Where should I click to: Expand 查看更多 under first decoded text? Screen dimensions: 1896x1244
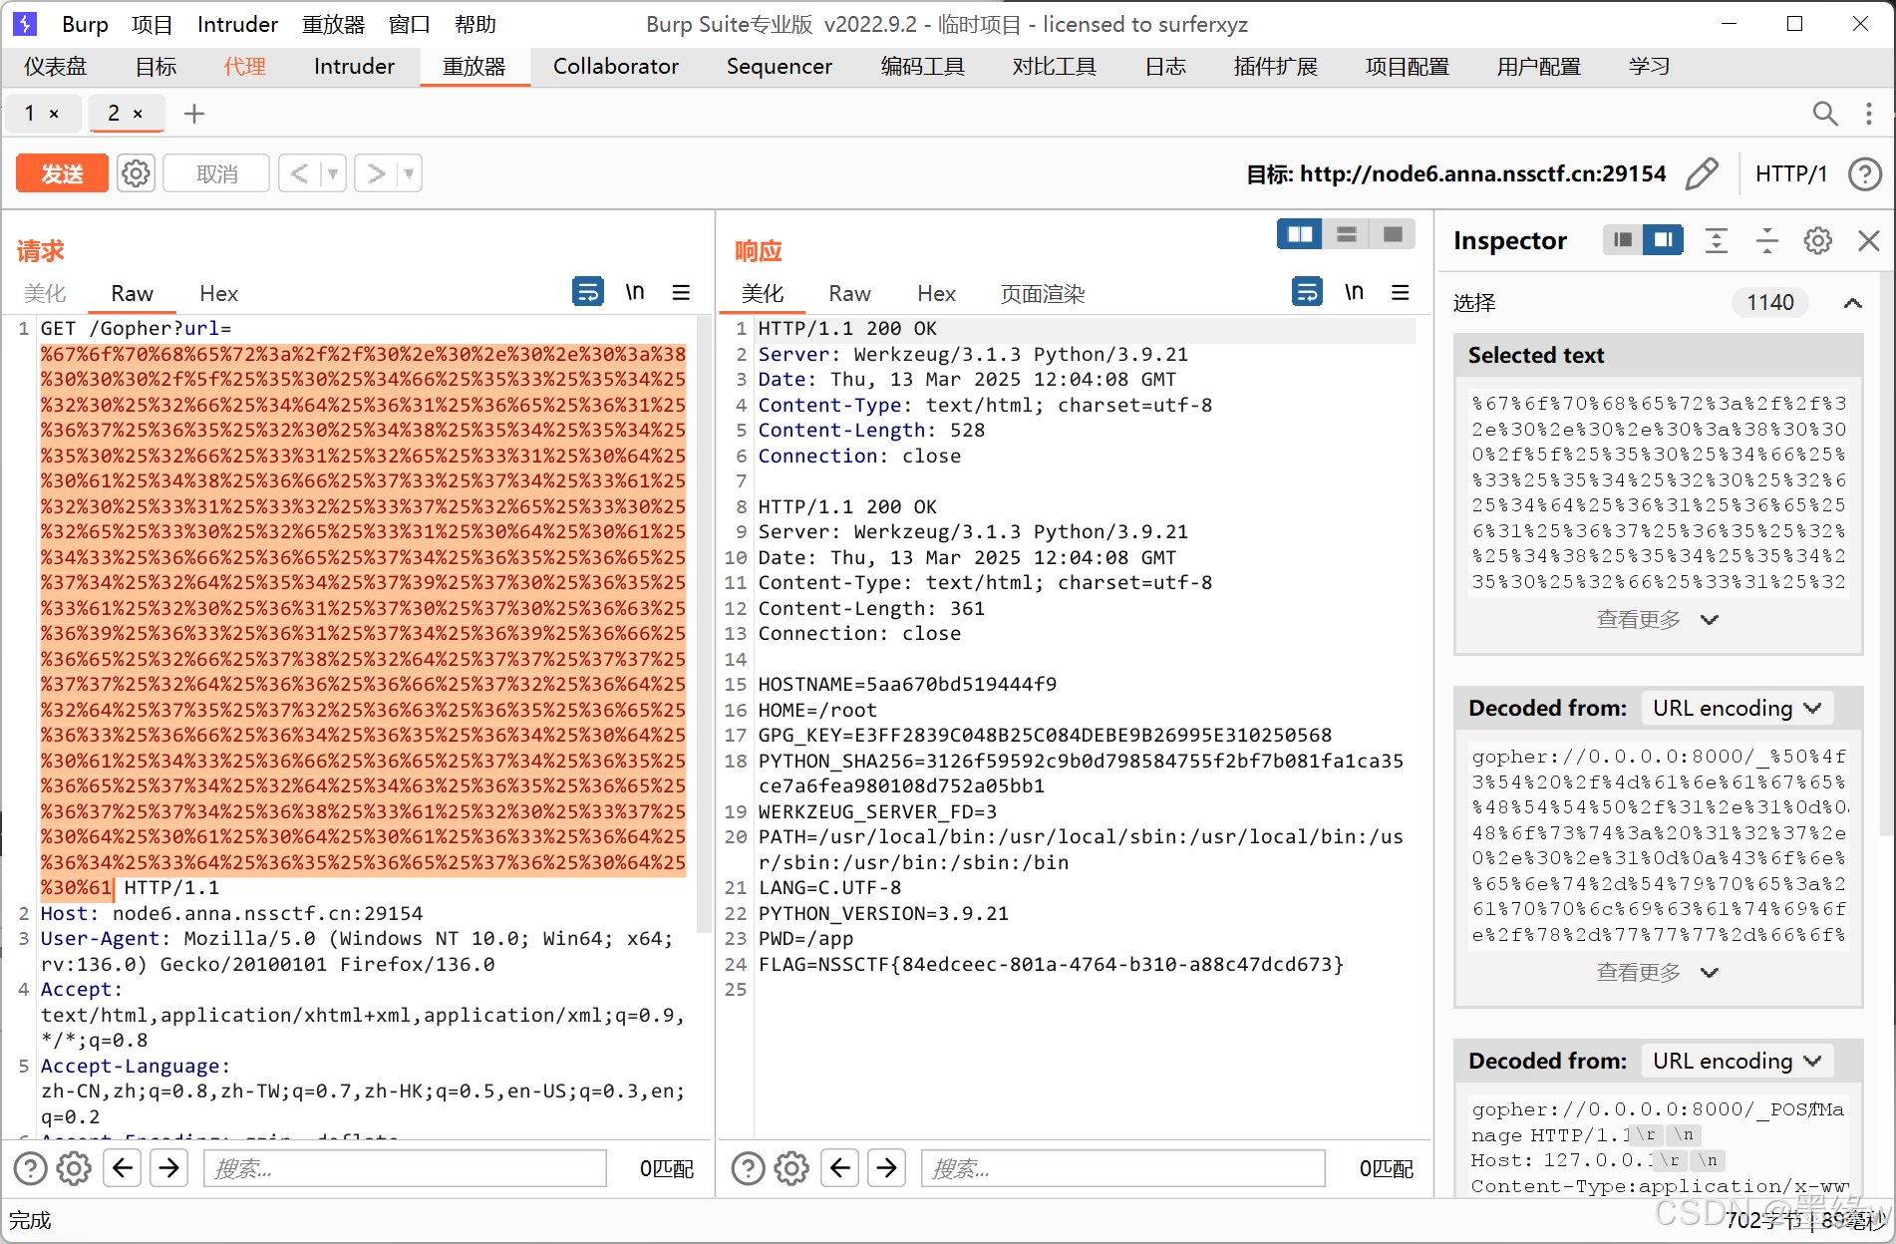tap(1657, 973)
